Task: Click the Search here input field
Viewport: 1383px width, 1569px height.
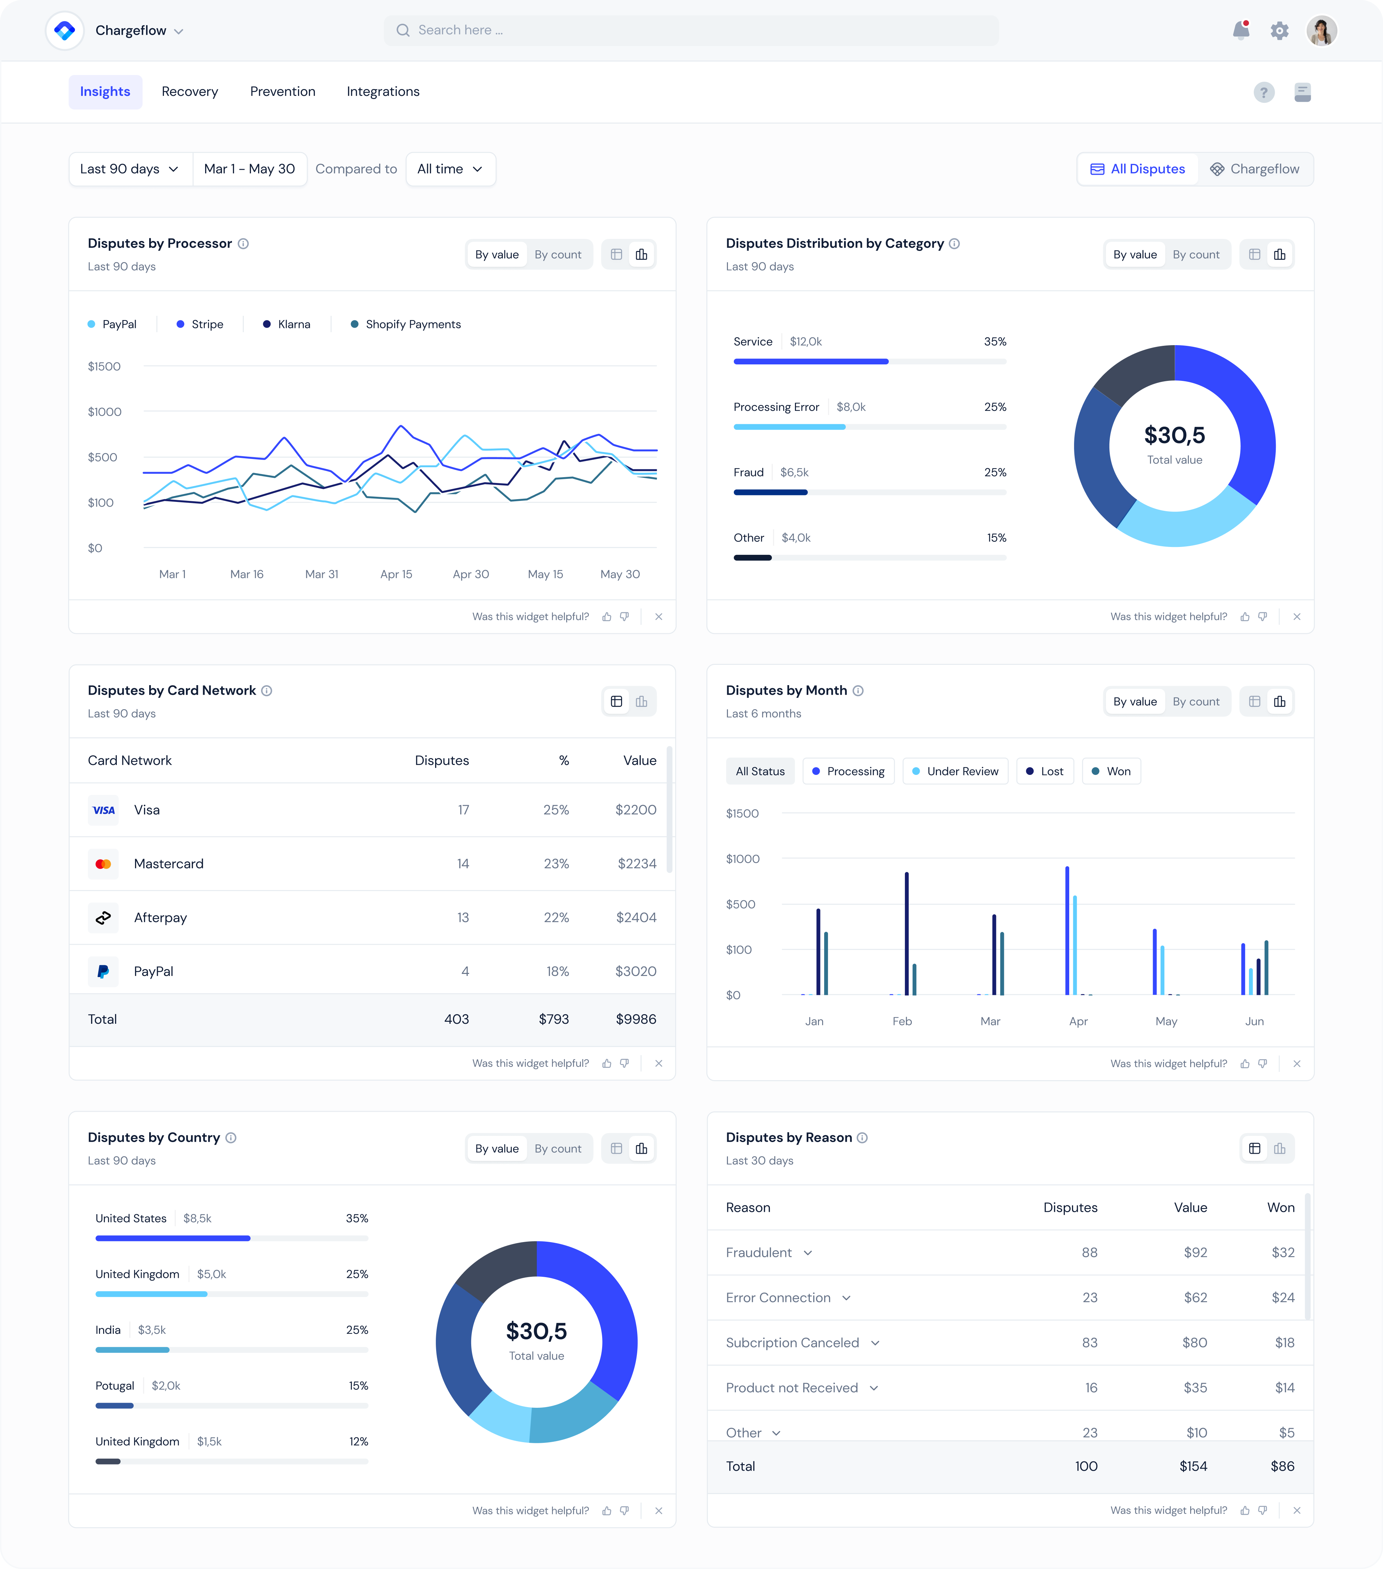Action: (x=691, y=29)
